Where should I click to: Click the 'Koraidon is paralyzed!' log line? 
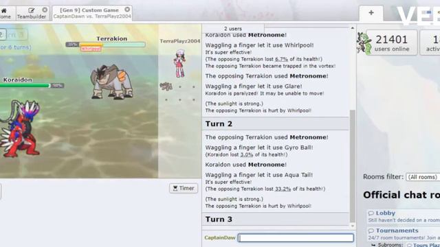click(x=265, y=93)
